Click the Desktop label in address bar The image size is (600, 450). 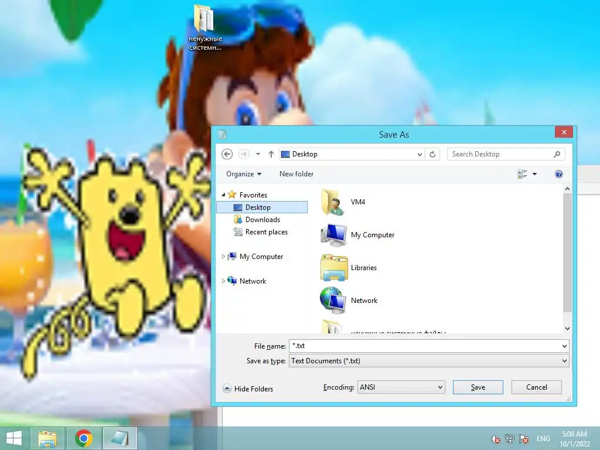click(305, 154)
